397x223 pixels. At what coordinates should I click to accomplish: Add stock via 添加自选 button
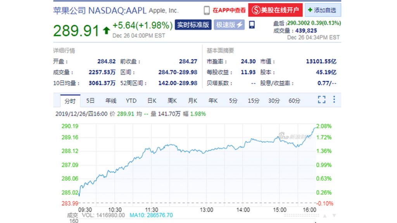[x=322, y=10]
